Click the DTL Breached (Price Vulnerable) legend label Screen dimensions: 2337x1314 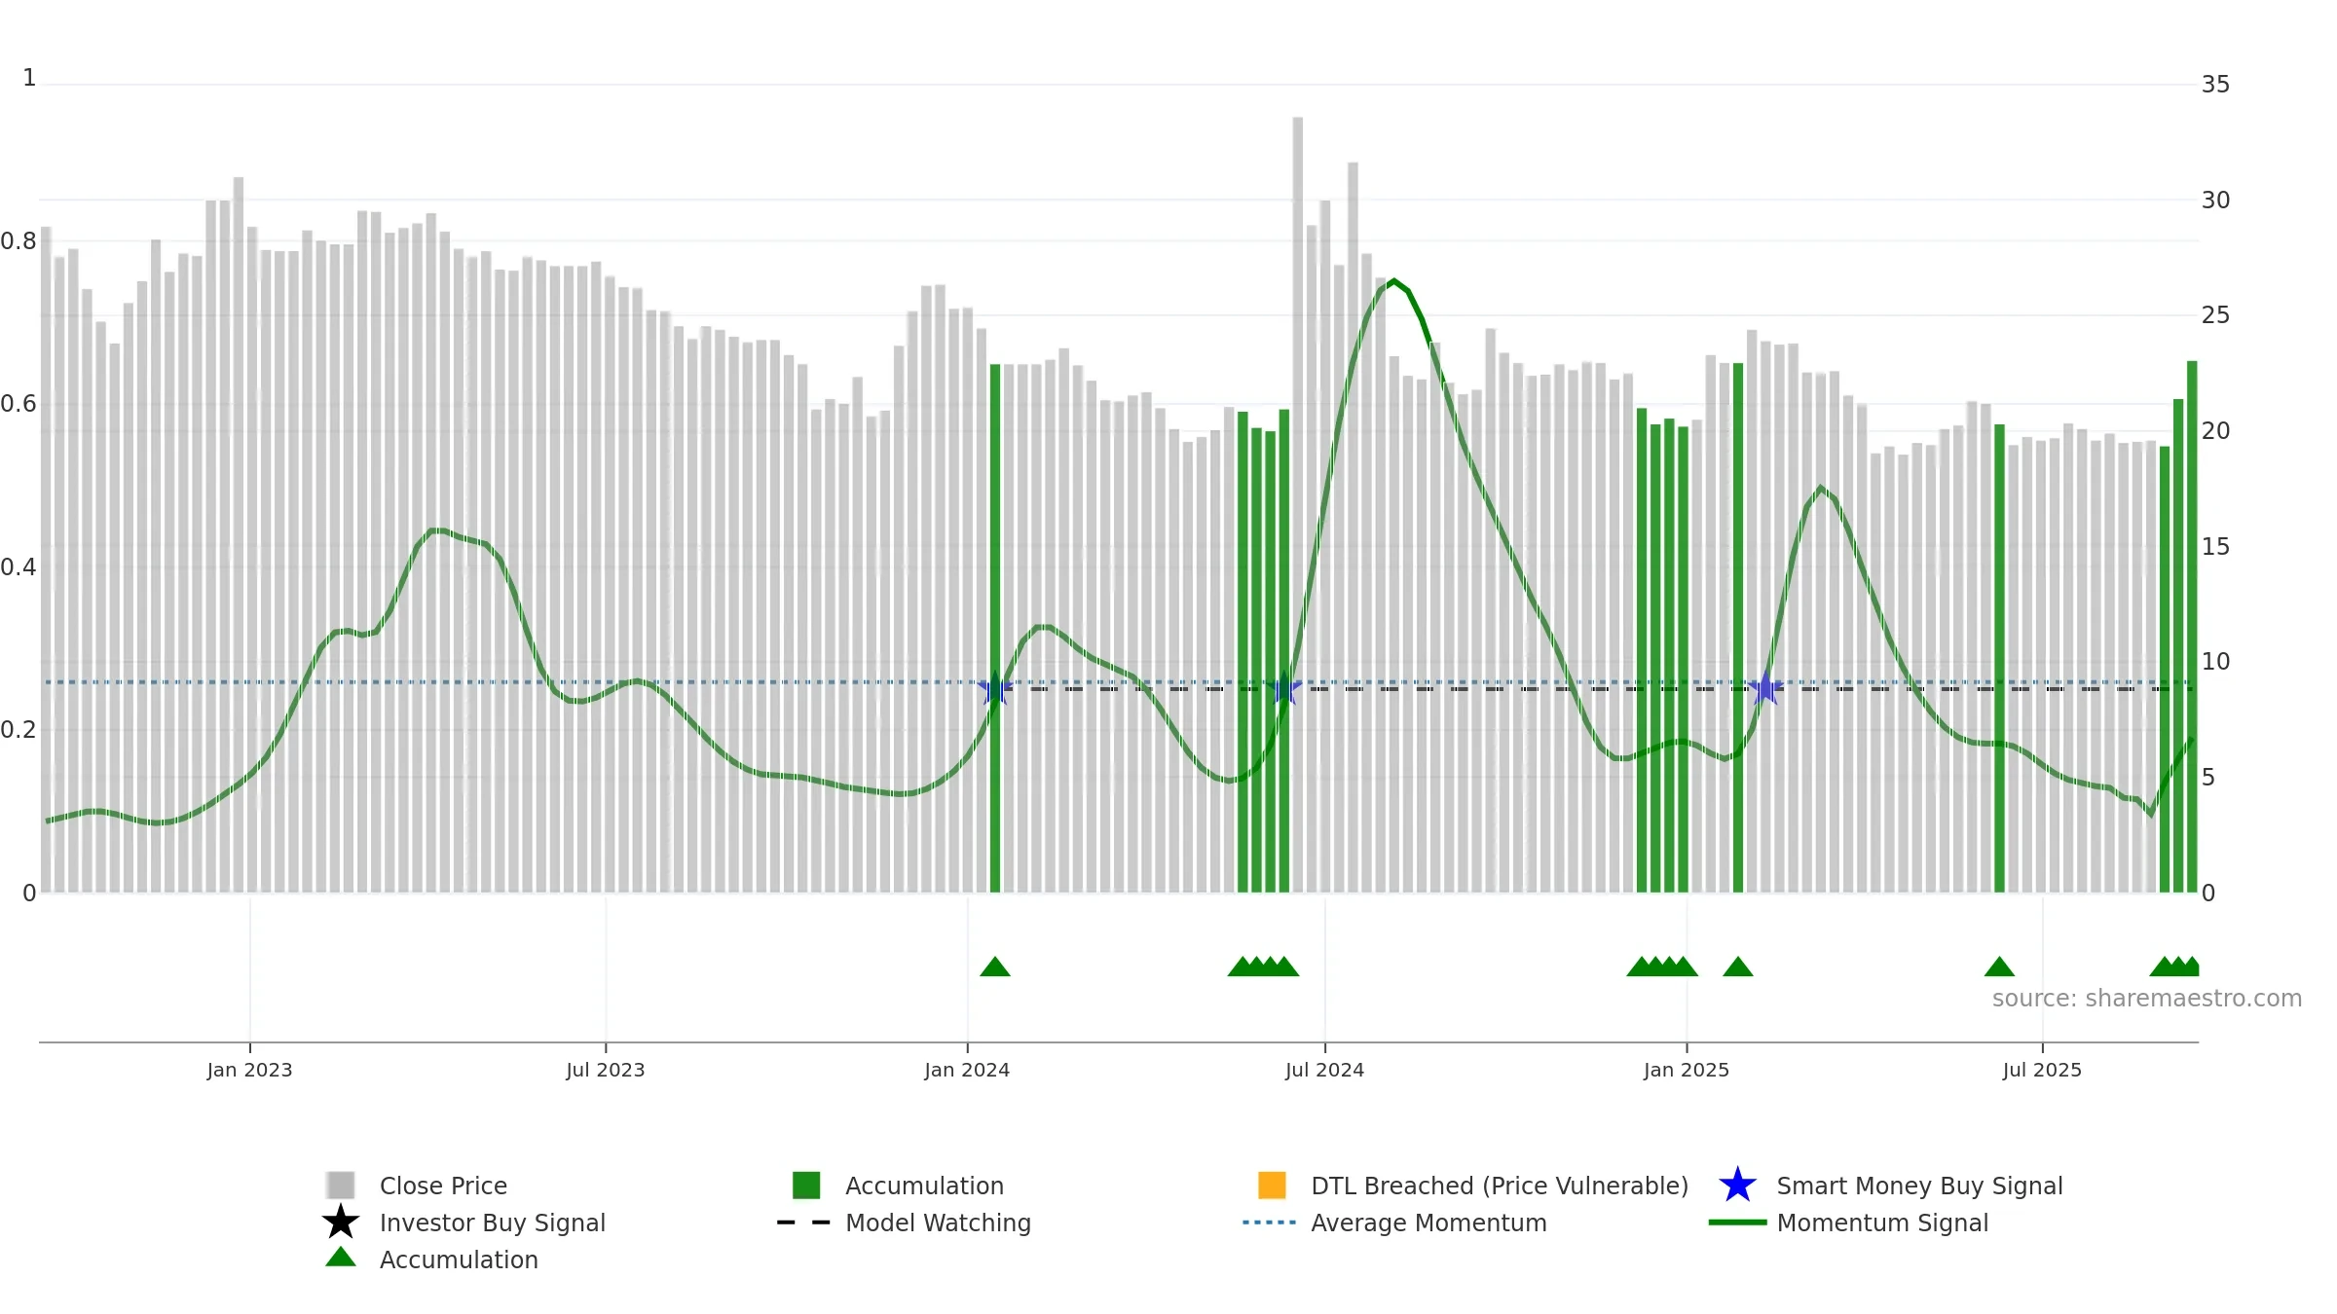pyautogui.click(x=1500, y=1186)
